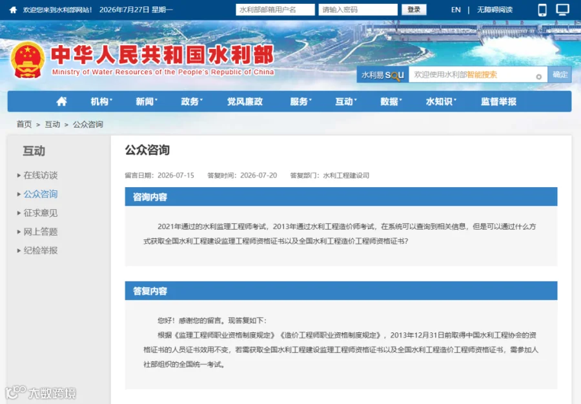Screen dimensions: 581x404
Task: Focus the 智能搜索 search input
Action: pos(478,75)
